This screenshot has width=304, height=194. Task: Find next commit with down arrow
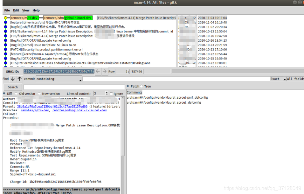(x=13, y=79)
